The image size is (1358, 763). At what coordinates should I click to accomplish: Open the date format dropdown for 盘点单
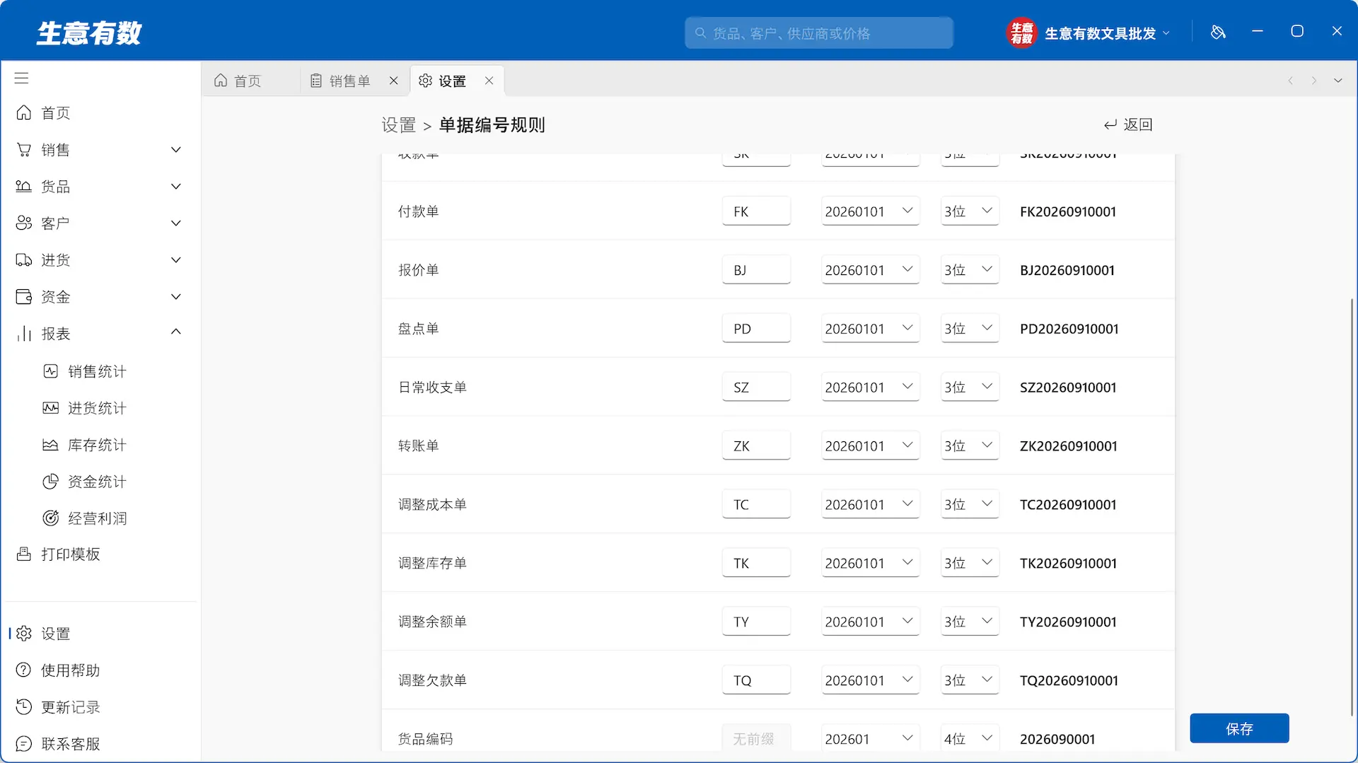[870, 329]
